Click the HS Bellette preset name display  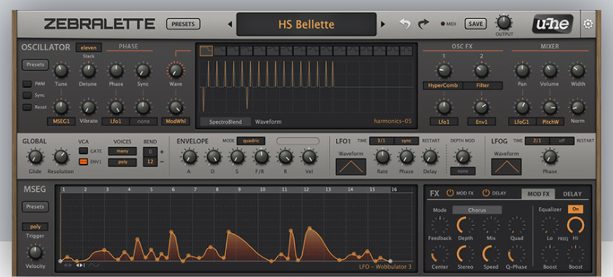306,25
